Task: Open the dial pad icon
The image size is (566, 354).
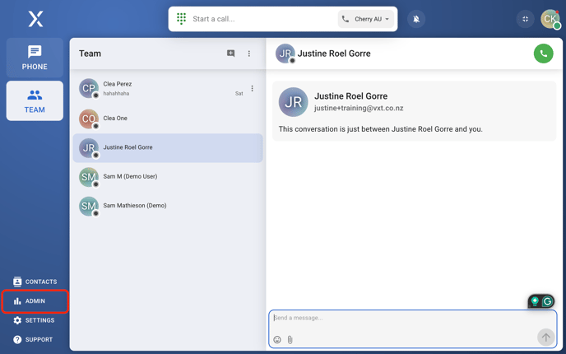Action: pos(181,19)
